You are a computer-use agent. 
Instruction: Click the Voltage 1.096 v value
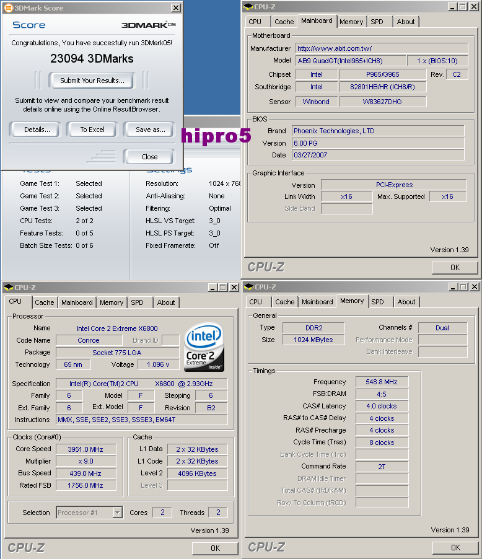tap(158, 364)
